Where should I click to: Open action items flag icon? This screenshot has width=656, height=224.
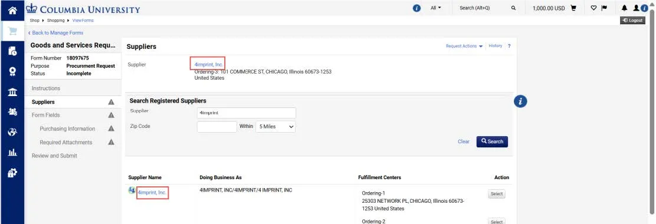[604, 8]
